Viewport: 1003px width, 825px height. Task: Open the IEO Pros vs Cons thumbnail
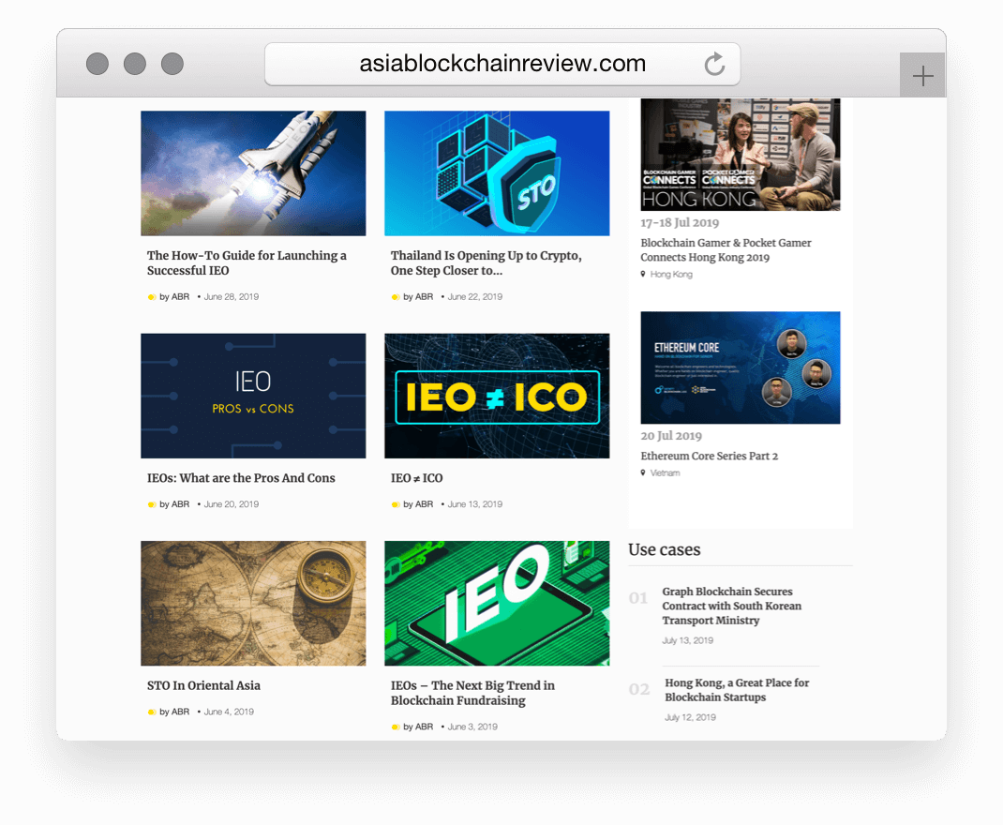click(x=253, y=396)
